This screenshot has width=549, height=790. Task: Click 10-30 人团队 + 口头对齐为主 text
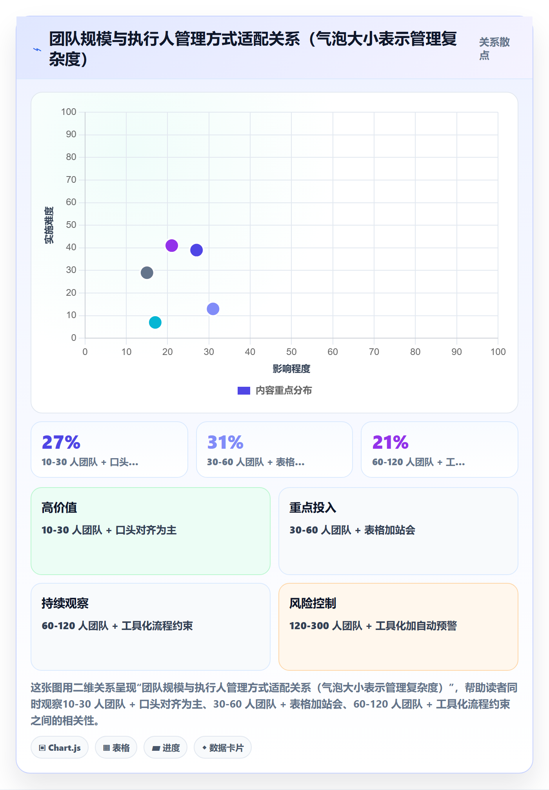click(109, 530)
